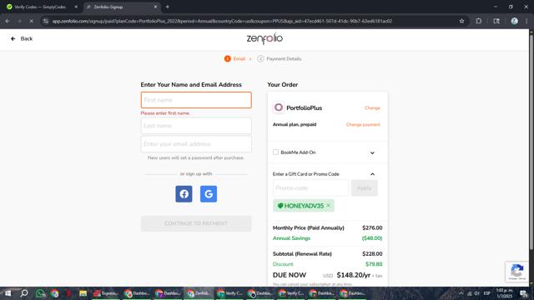This screenshot has height=300, width=534.
Task: Close the Verify Codes SimplyCodes tab
Action: point(76,7)
